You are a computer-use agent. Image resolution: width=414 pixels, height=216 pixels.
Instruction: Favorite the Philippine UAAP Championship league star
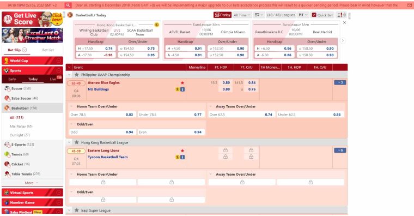[77, 75]
